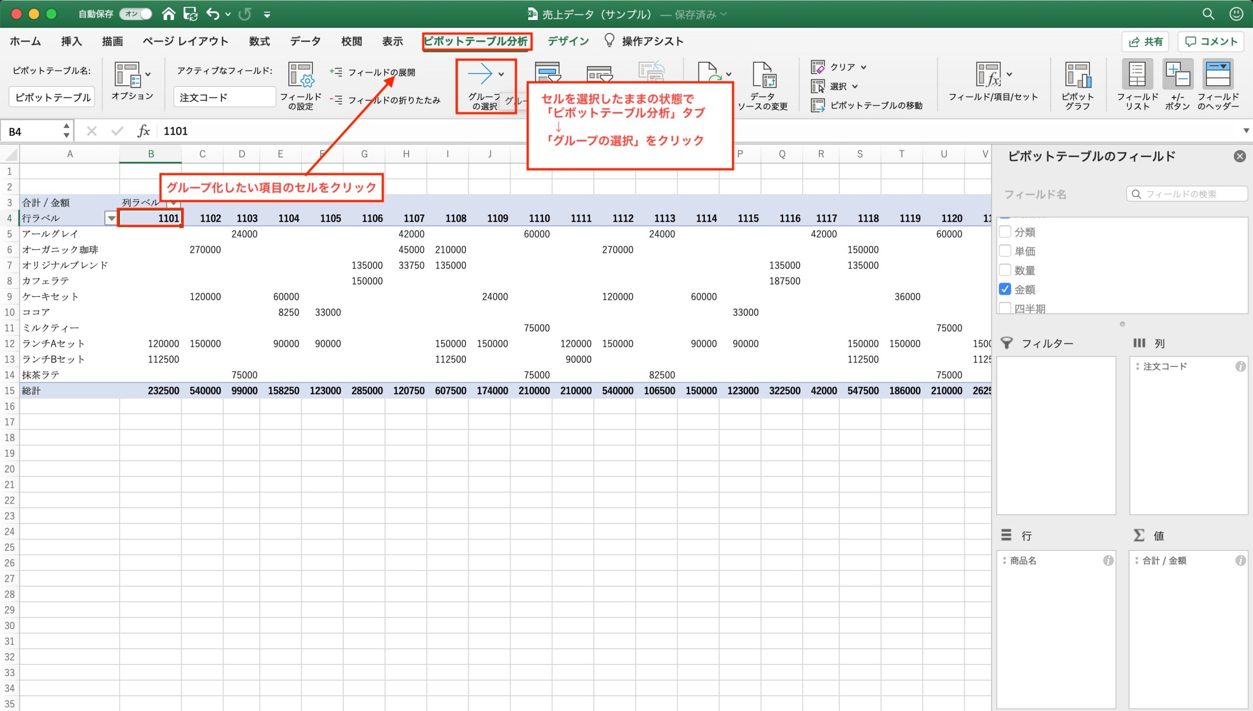Toggle Field Headers (フィールドのヘッダー) icon
The width and height of the screenshot is (1253, 711).
1218,75
